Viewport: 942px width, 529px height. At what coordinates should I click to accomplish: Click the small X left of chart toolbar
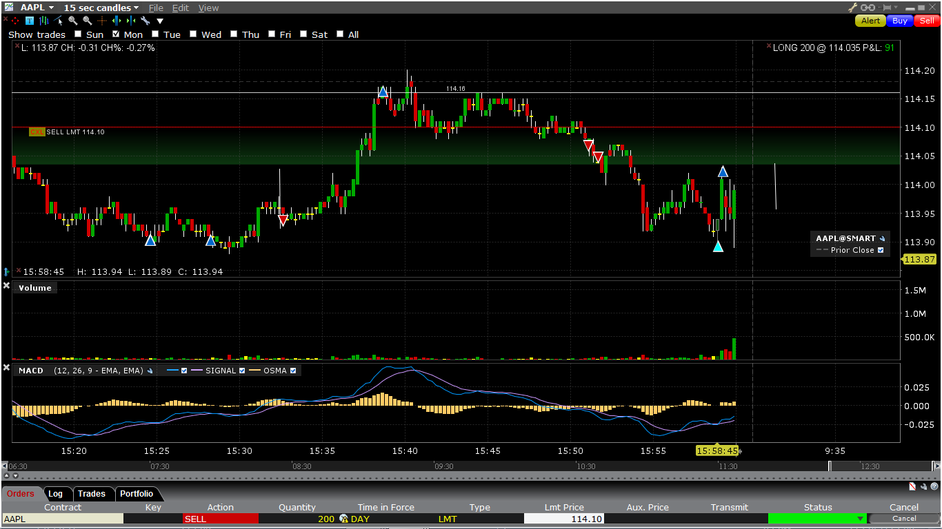(6, 19)
